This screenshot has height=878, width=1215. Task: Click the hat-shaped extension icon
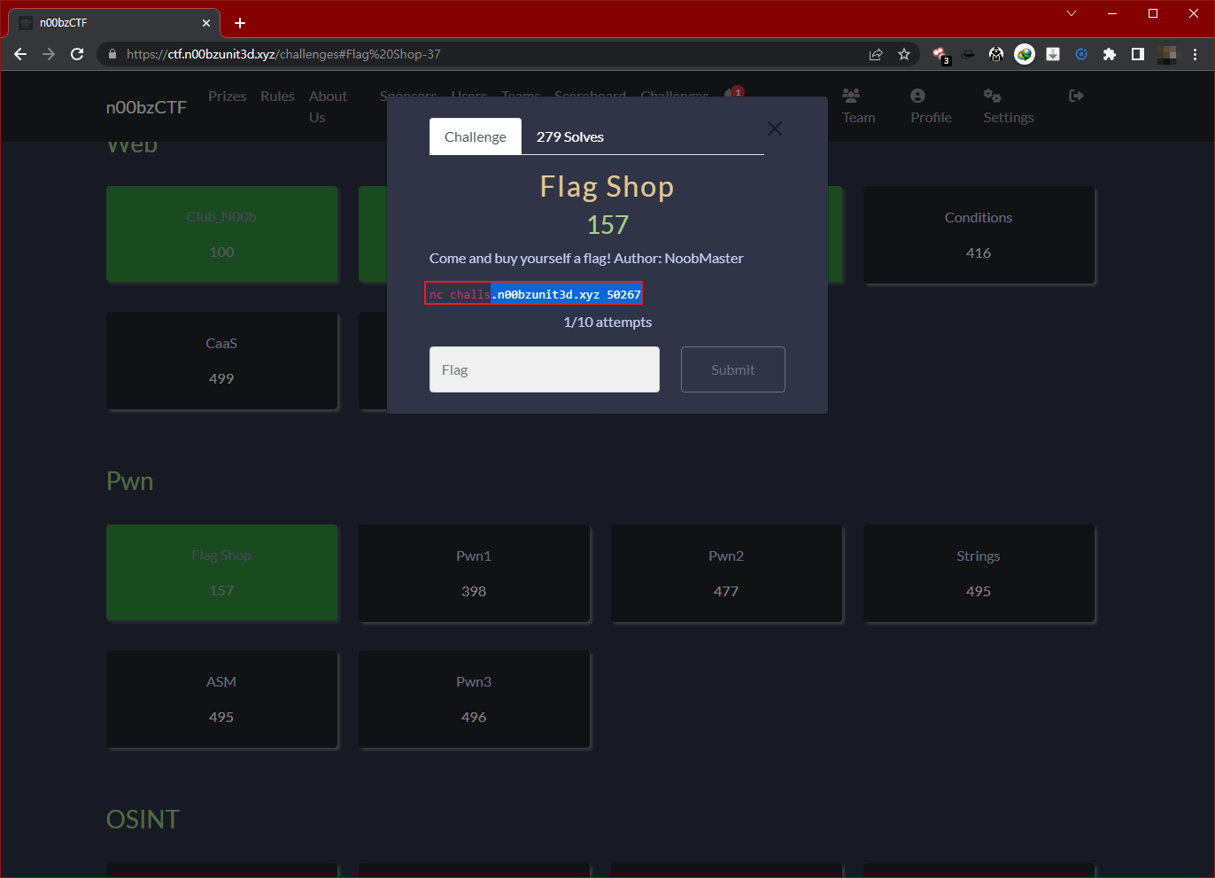[x=969, y=54]
